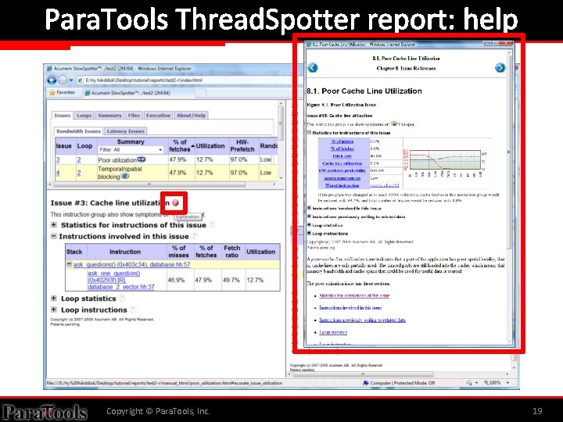Select the Acumem SlowSpotter browser tab
Screen dimensions: 563x422
138,93
